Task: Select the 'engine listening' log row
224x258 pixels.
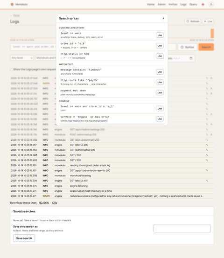Action: pos(112,186)
